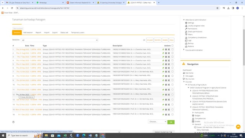Switch to the Report tab
245x138 pixels.
click(38, 33)
